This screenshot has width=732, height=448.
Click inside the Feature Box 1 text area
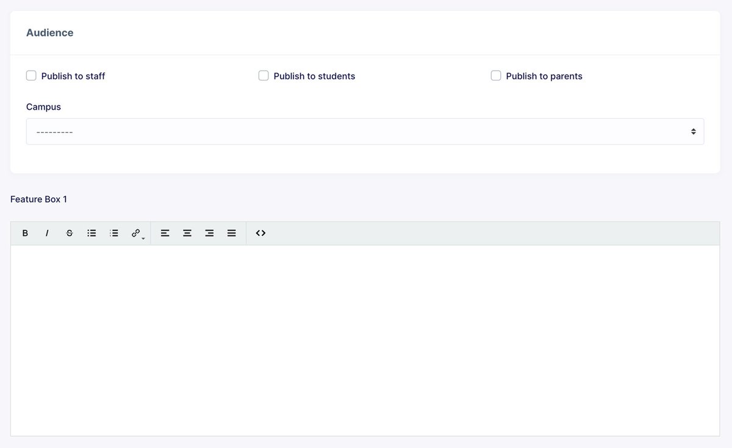pyautogui.click(x=365, y=340)
